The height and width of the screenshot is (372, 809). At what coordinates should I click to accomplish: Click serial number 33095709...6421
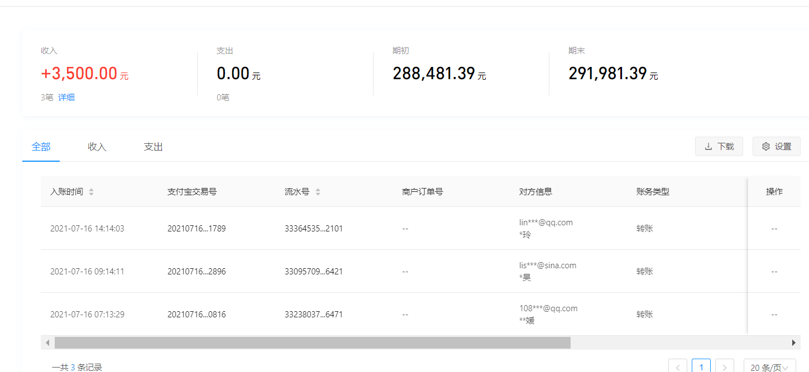(314, 272)
